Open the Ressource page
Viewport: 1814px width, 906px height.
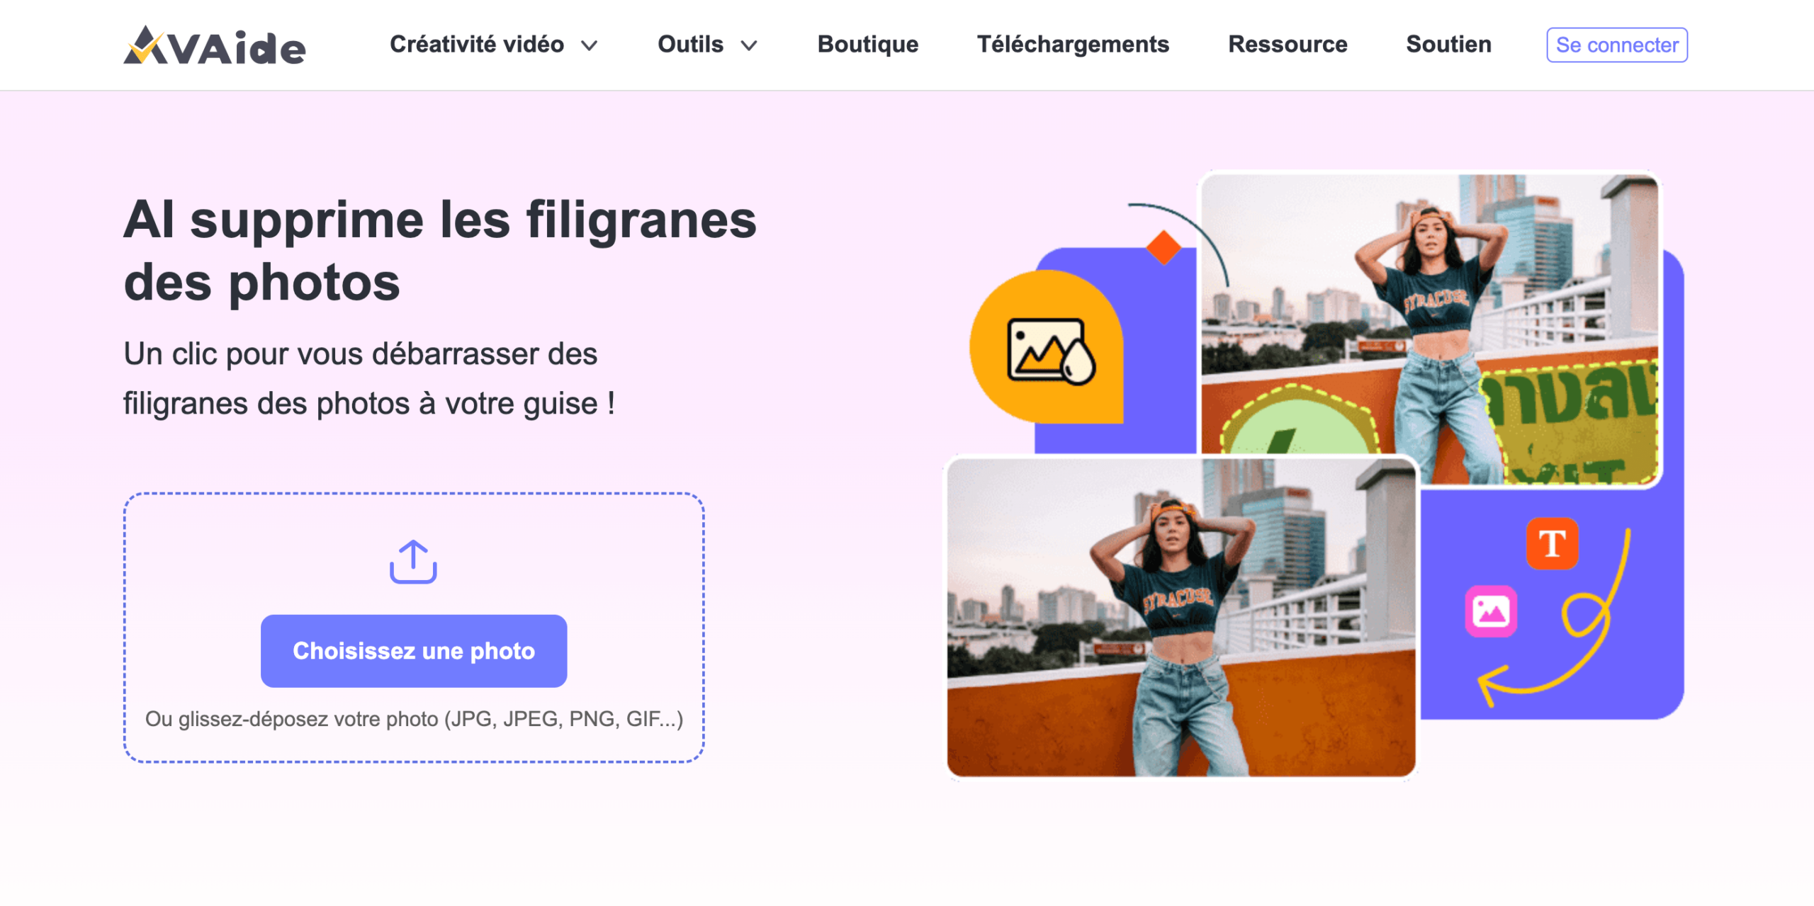pyautogui.click(x=1288, y=45)
